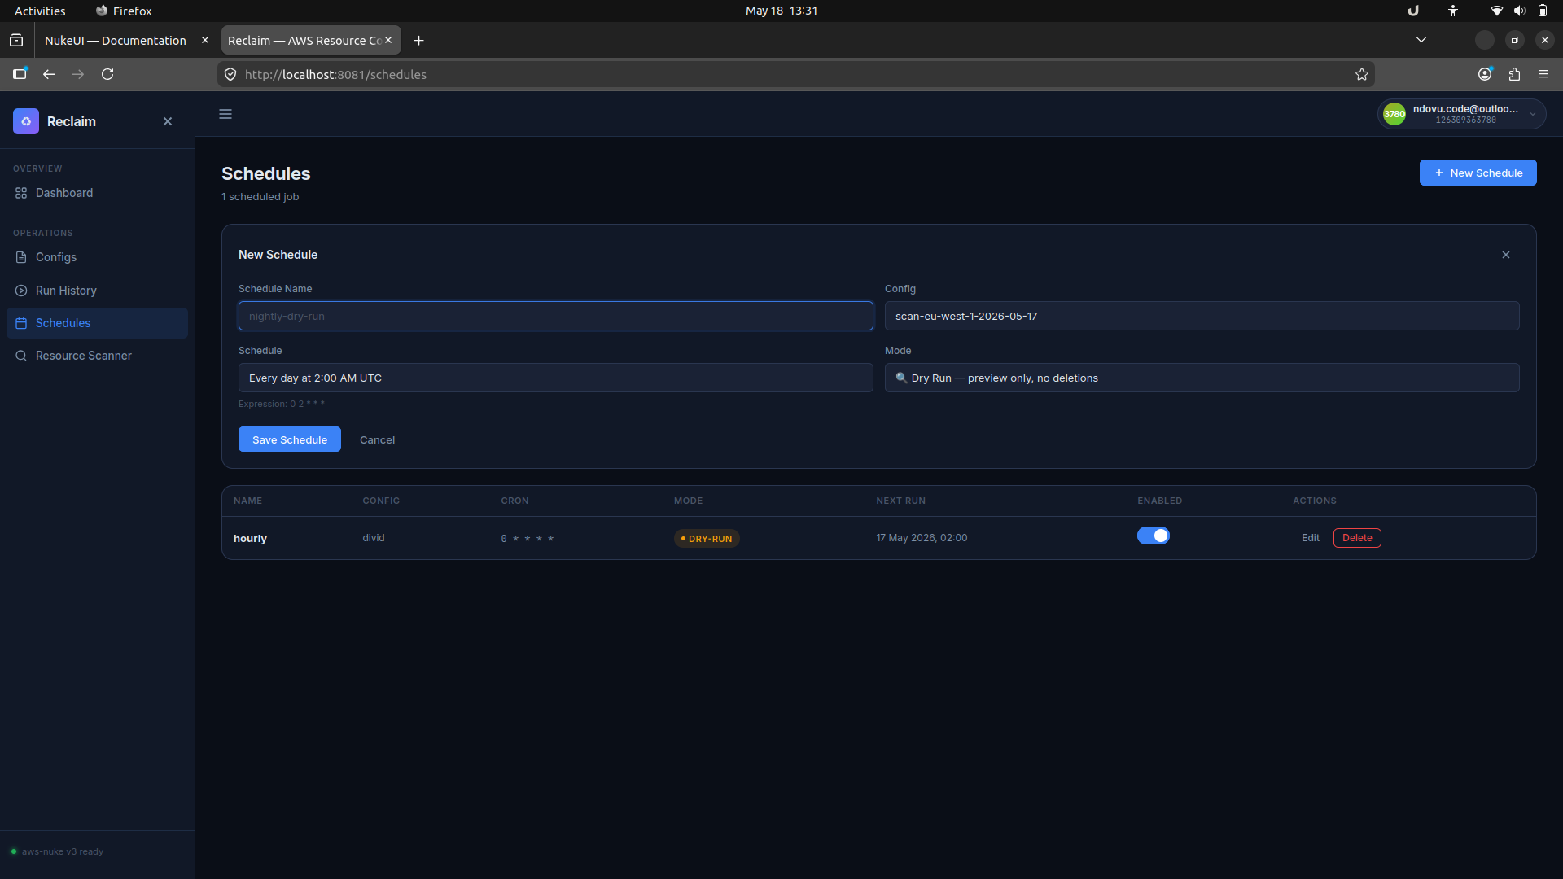Open Activities overview
Image resolution: width=1563 pixels, height=879 pixels.
point(40,11)
